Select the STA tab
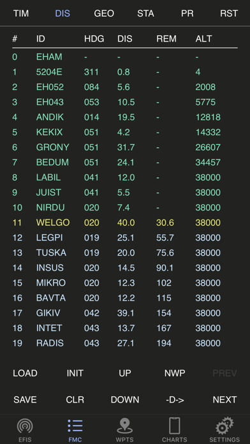 (145, 13)
